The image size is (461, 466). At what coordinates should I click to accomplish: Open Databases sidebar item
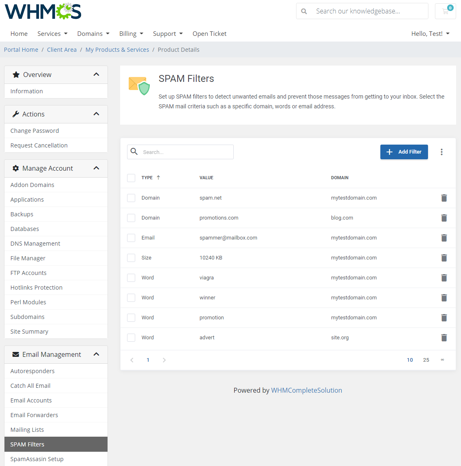tap(56, 229)
